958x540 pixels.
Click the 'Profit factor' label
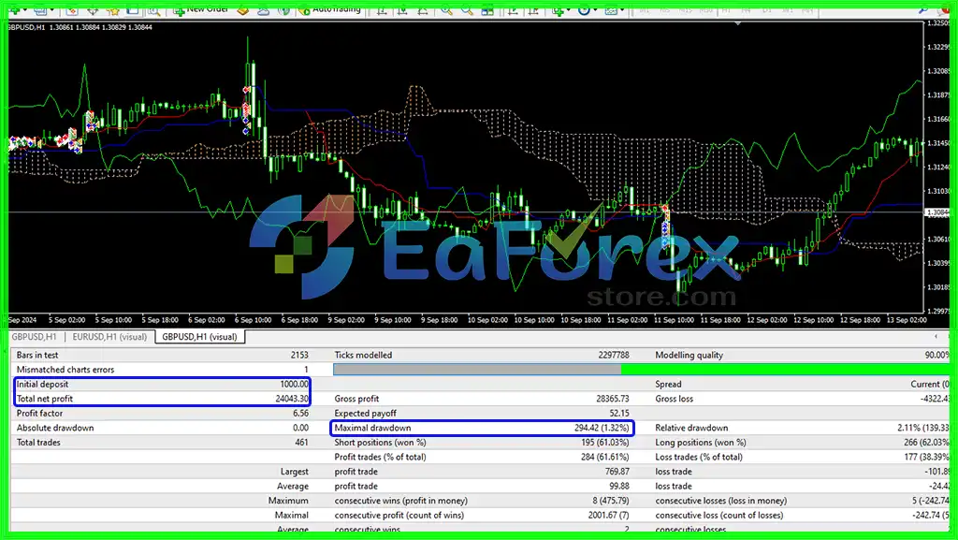(39, 414)
